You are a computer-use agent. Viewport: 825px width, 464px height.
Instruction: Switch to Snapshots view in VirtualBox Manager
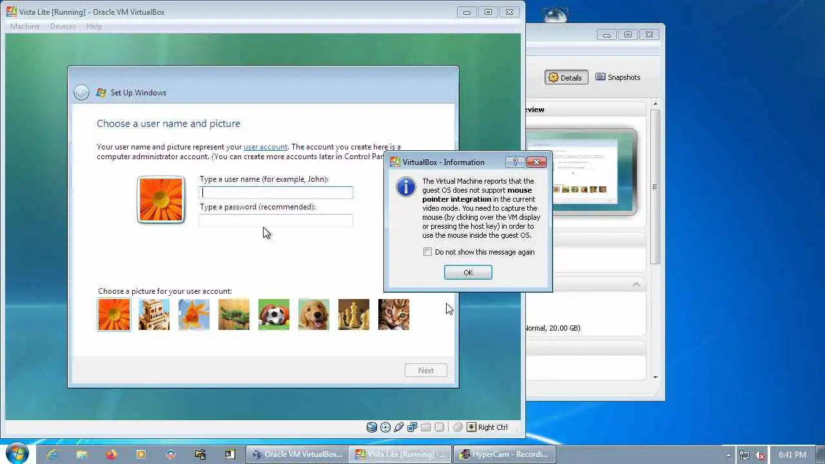[x=618, y=77]
